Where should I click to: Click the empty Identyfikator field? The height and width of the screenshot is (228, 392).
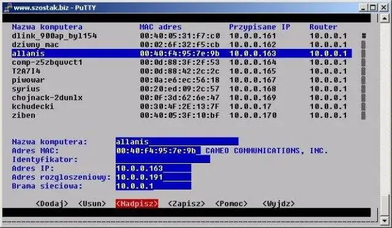pos(163,160)
